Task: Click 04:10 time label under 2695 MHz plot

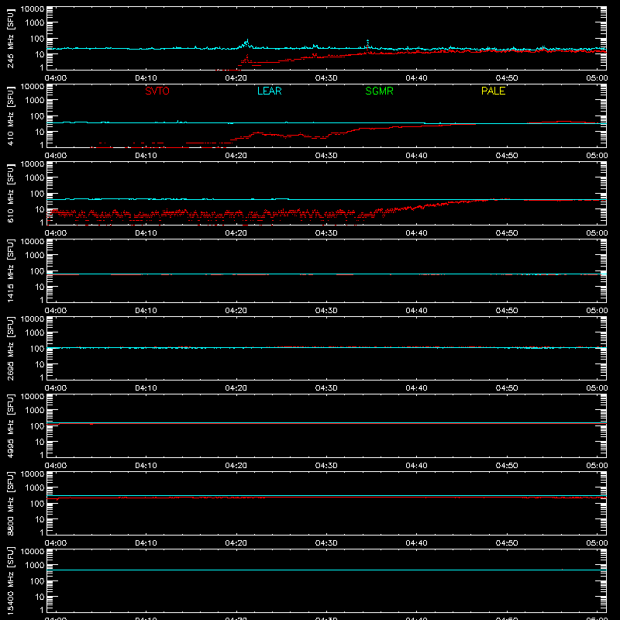Action: (x=146, y=388)
